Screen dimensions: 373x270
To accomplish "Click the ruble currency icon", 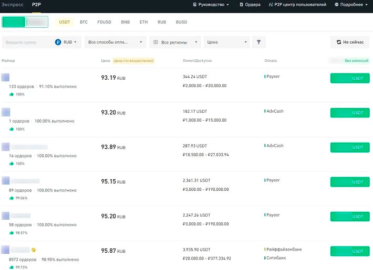I will [58, 42].
